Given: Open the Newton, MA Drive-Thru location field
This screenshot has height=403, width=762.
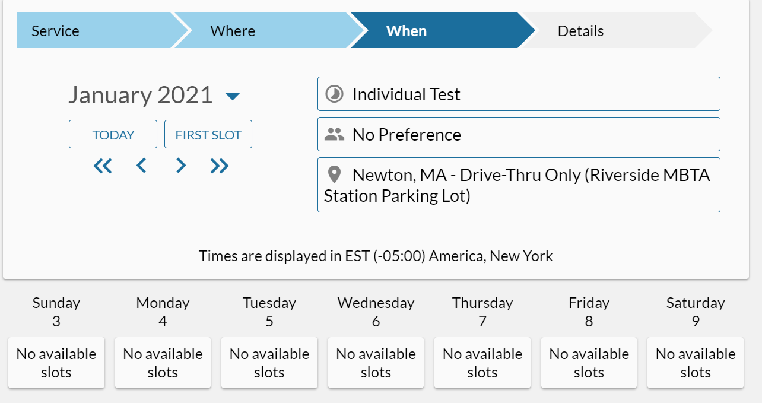Looking at the screenshot, I should pos(519,185).
